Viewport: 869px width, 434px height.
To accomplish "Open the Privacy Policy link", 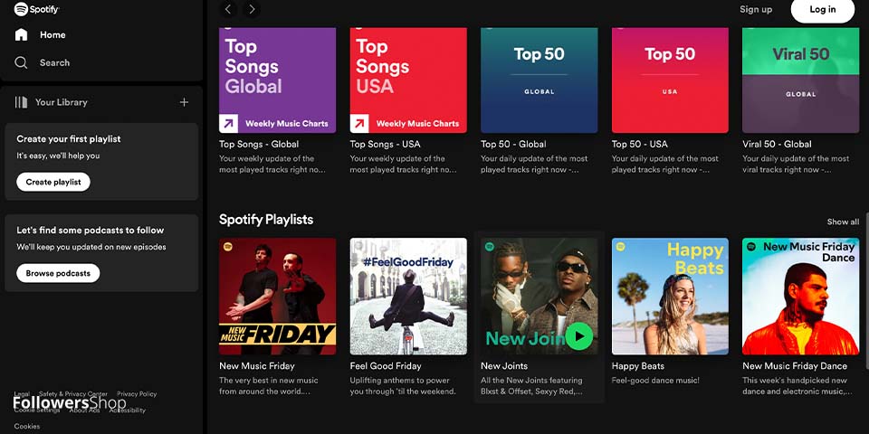I will coord(137,394).
